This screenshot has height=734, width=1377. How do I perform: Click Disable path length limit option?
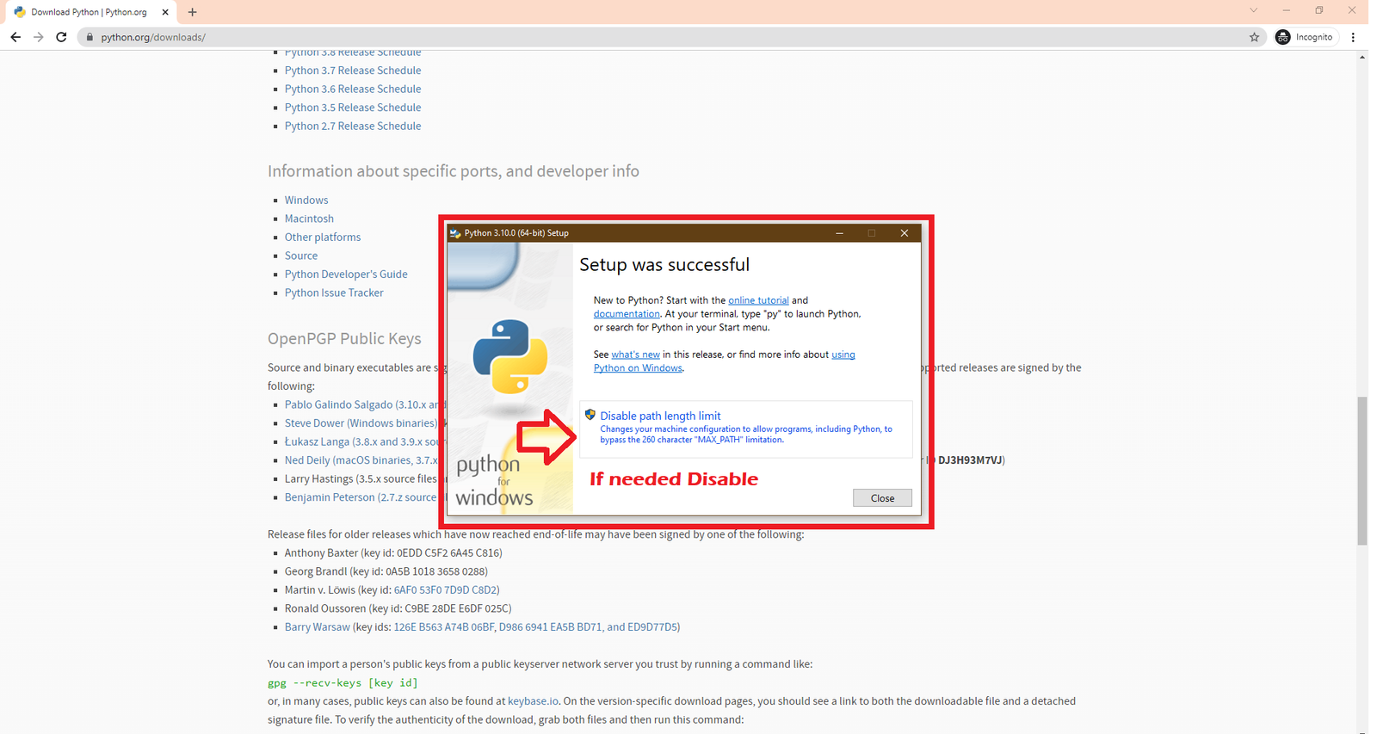660,416
